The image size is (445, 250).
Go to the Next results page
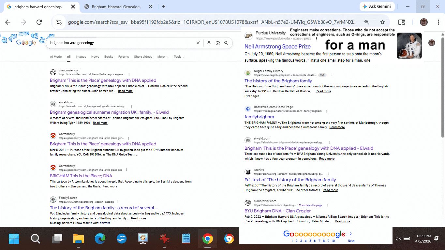tap(351, 241)
